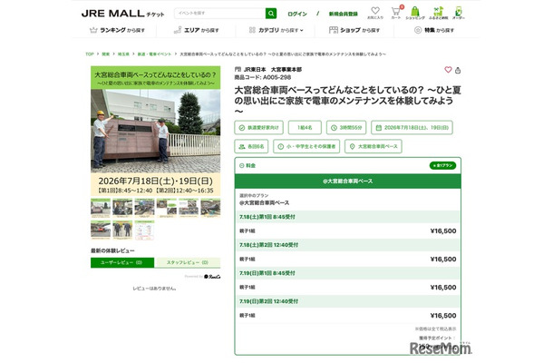
Task: Expand カテゴリ から探す dropdown
Action: coord(276,30)
